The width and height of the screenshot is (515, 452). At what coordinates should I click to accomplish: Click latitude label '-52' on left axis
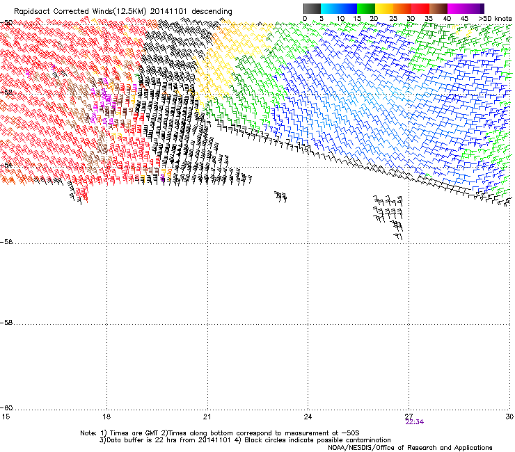[7, 92]
